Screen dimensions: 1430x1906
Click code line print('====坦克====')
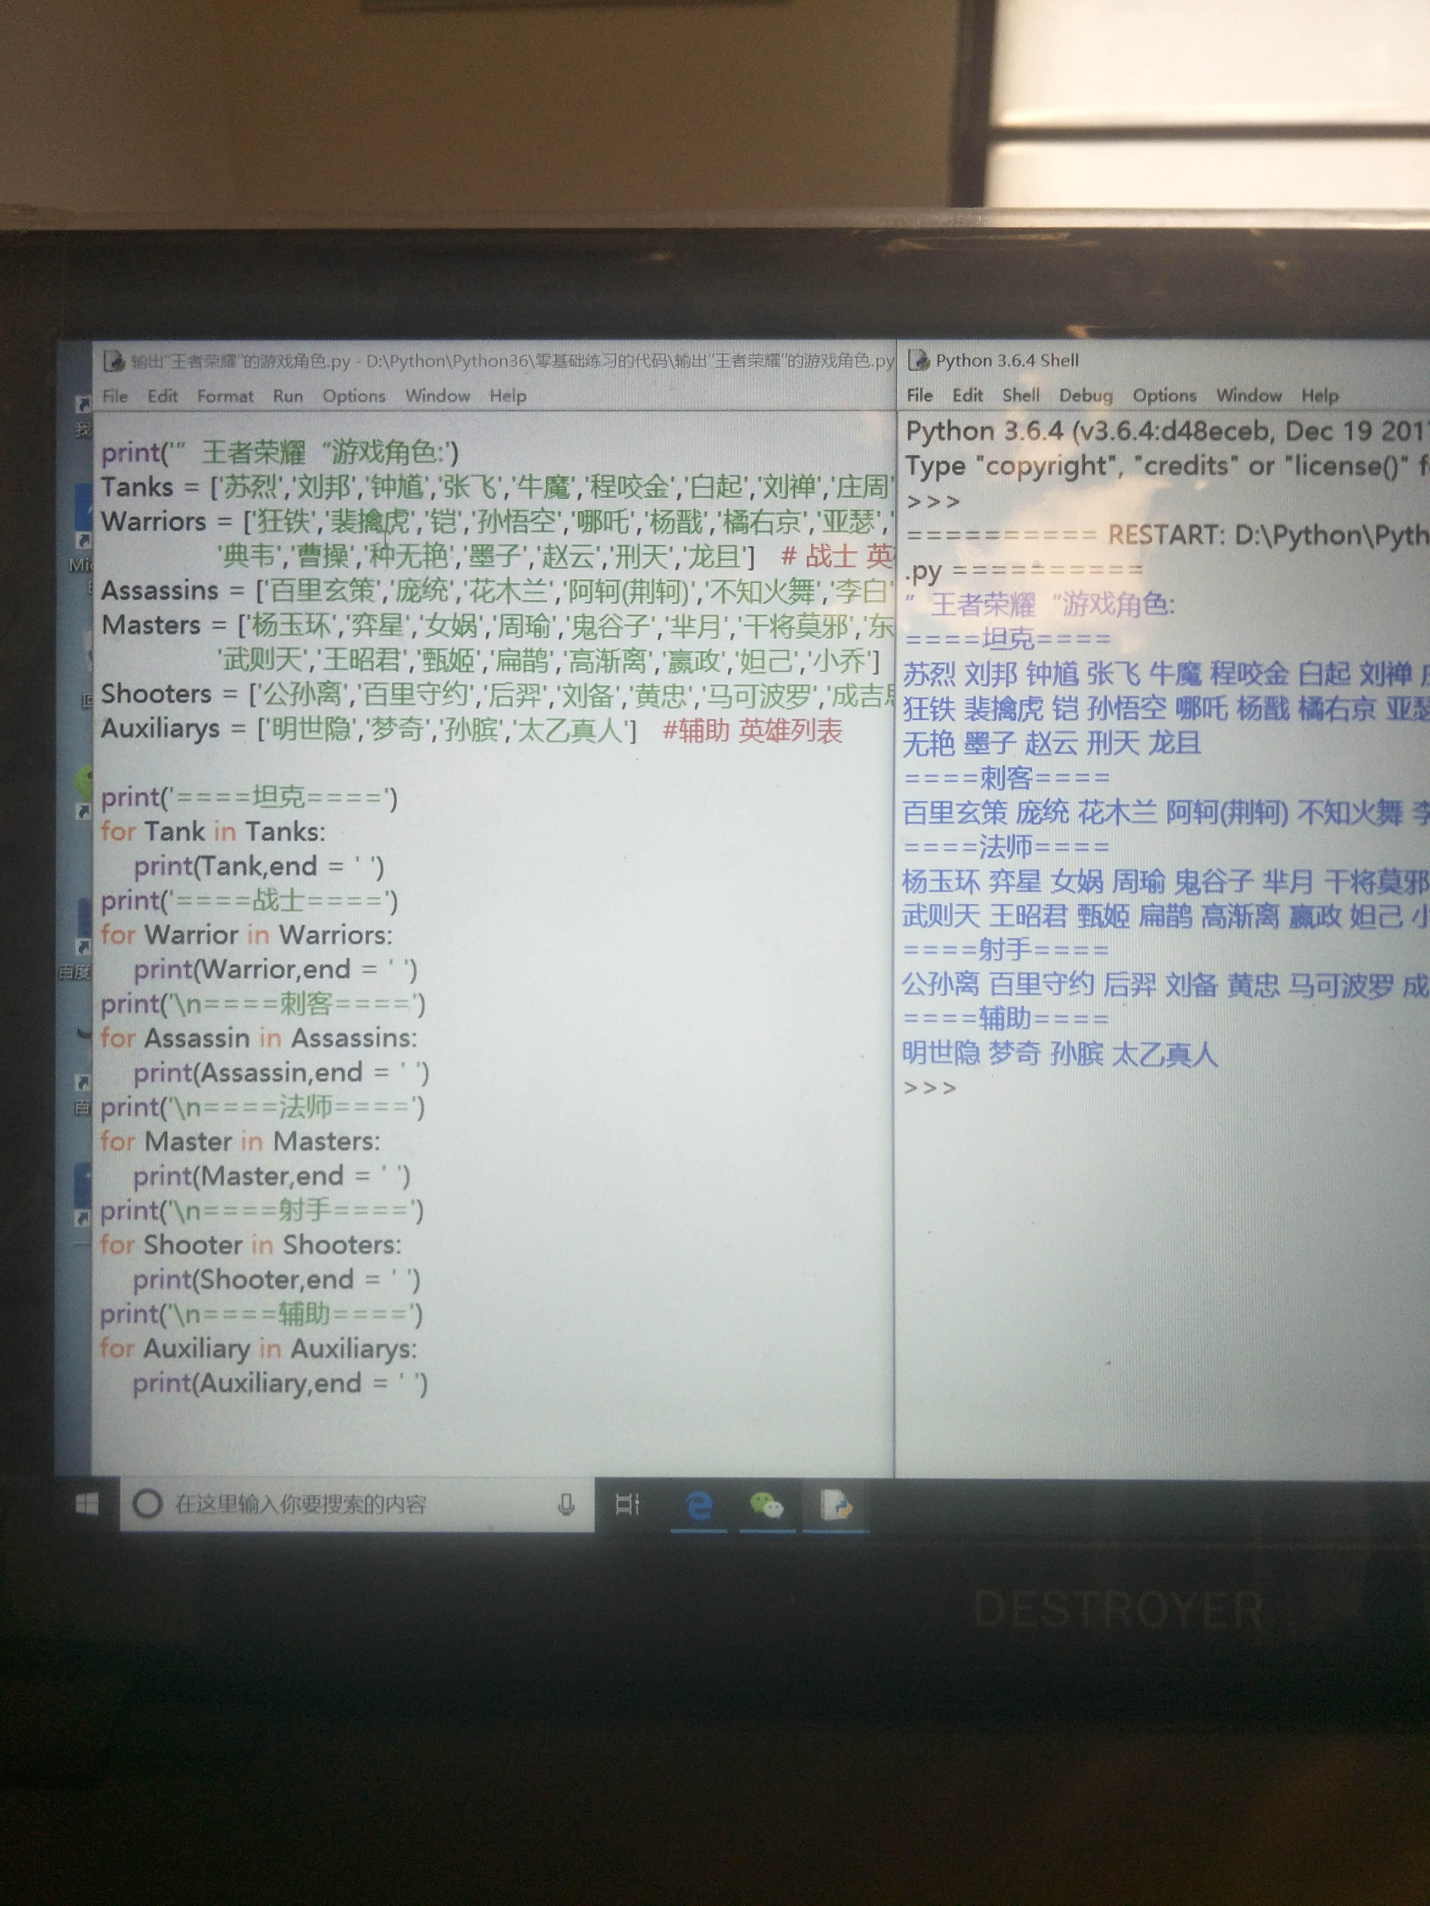click(249, 797)
